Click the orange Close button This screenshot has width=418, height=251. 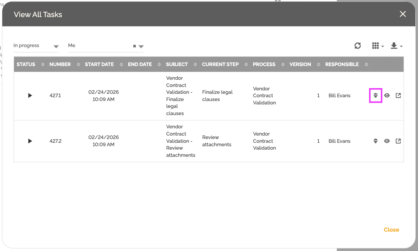(391, 230)
